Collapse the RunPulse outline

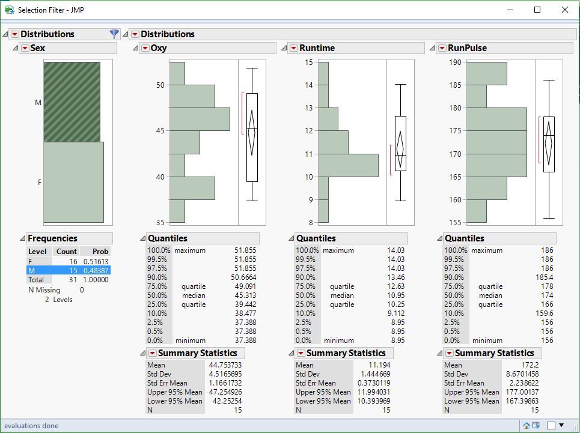click(x=432, y=48)
